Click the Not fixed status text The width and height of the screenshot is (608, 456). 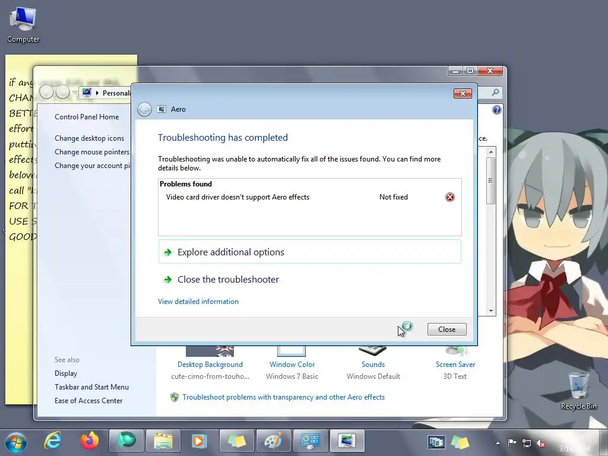(394, 197)
